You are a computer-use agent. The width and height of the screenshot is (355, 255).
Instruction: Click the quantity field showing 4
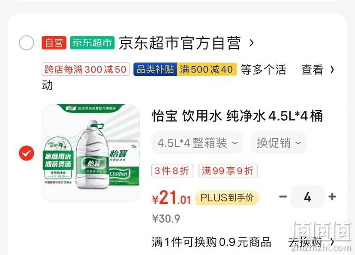point(307,197)
